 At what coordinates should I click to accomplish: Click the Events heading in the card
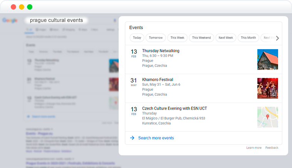click(x=136, y=28)
